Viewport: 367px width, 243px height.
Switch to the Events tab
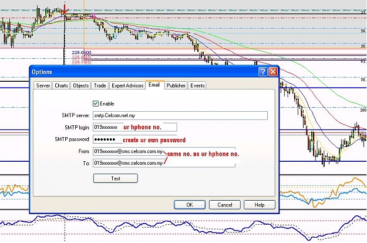coord(197,86)
